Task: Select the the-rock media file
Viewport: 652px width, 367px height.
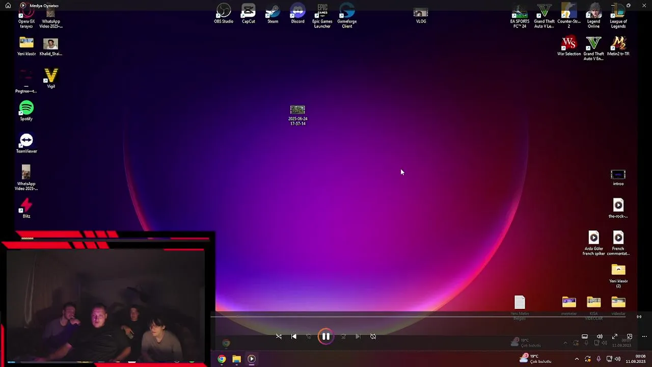Action: (618, 208)
